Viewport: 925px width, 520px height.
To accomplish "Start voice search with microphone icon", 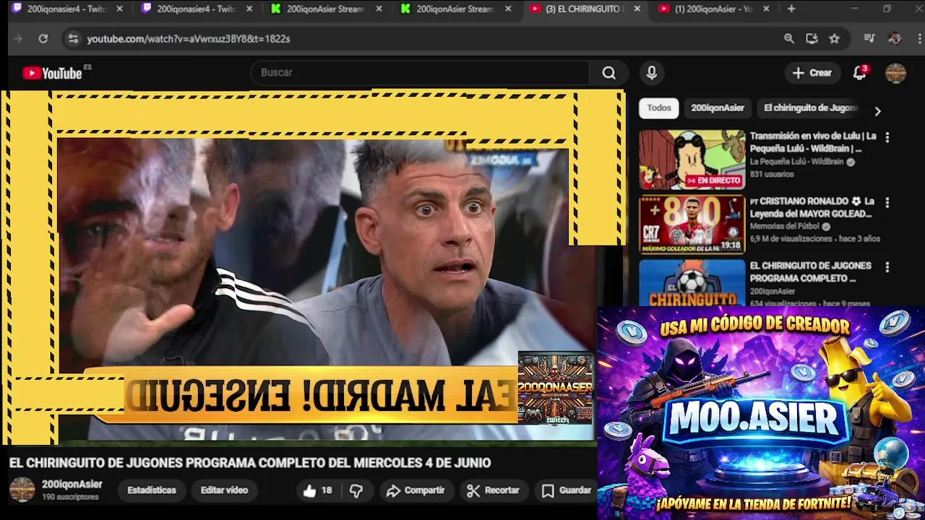I will 652,73.
